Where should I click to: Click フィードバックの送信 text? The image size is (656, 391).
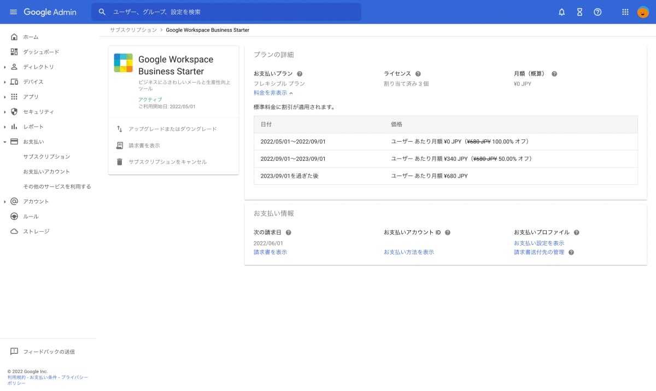pyautogui.click(x=49, y=352)
